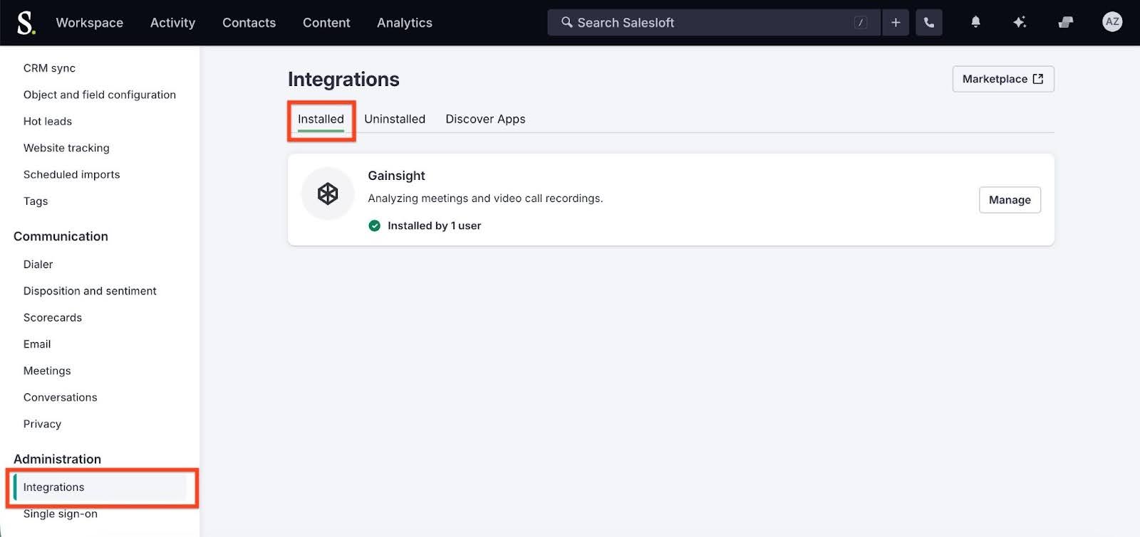Click the slash shortcut badge in search
Image resolution: width=1140 pixels, height=537 pixels.
(x=860, y=23)
